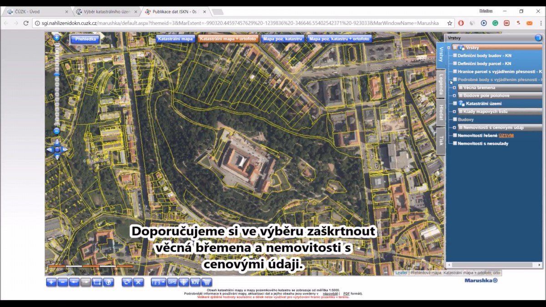Click the info icon beside Vrstvy root
Viewport: 546px width, 307px height.
point(461,47)
